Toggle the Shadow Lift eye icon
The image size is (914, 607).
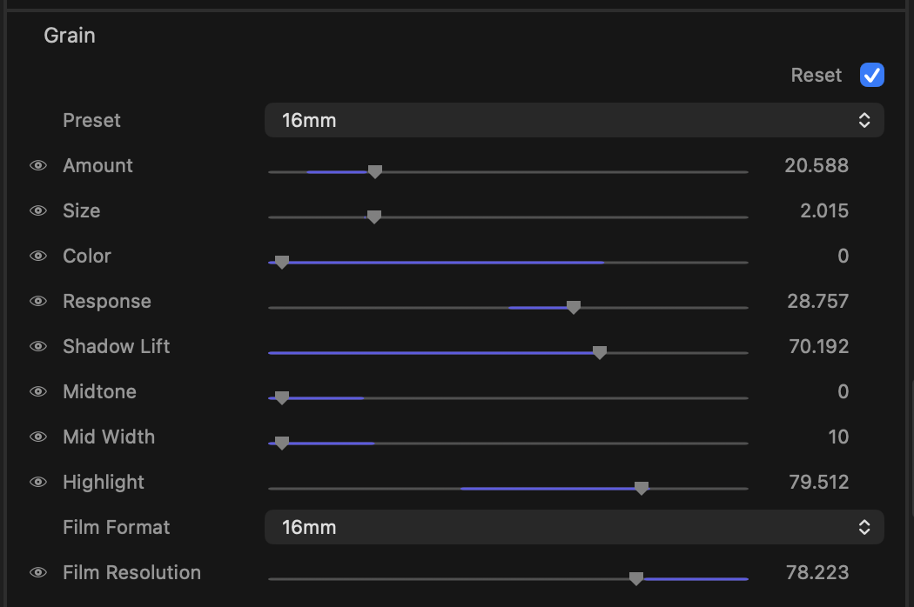click(38, 346)
